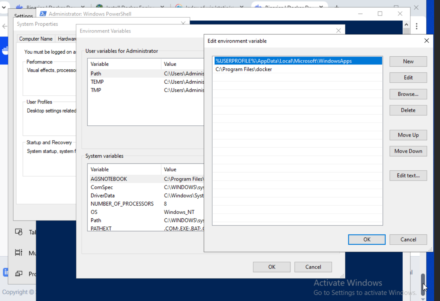Image resolution: width=440 pixels, height=301 pixels.
Task: Open the browser tab list chevron
Action: click(x=4, y=7)
